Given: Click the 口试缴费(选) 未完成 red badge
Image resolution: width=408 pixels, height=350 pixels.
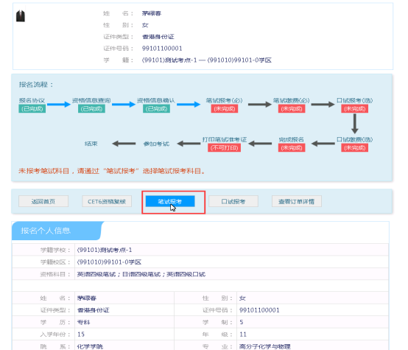Looking at the screenshot, I should coord(355,148).
